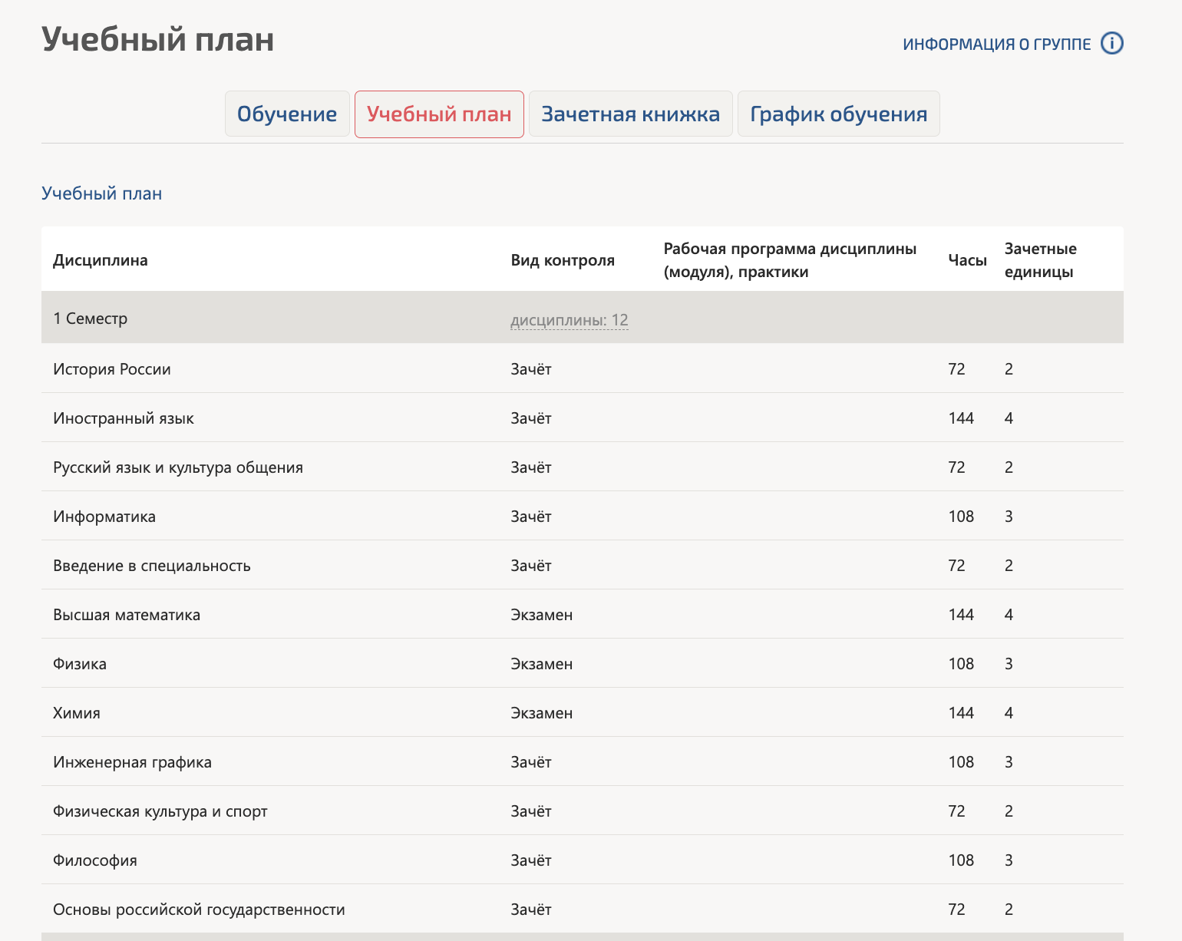Open the ИНФОРМАЦИЯ О ГРУППЕ link
Screen dimensions: 1182x941
997,45
